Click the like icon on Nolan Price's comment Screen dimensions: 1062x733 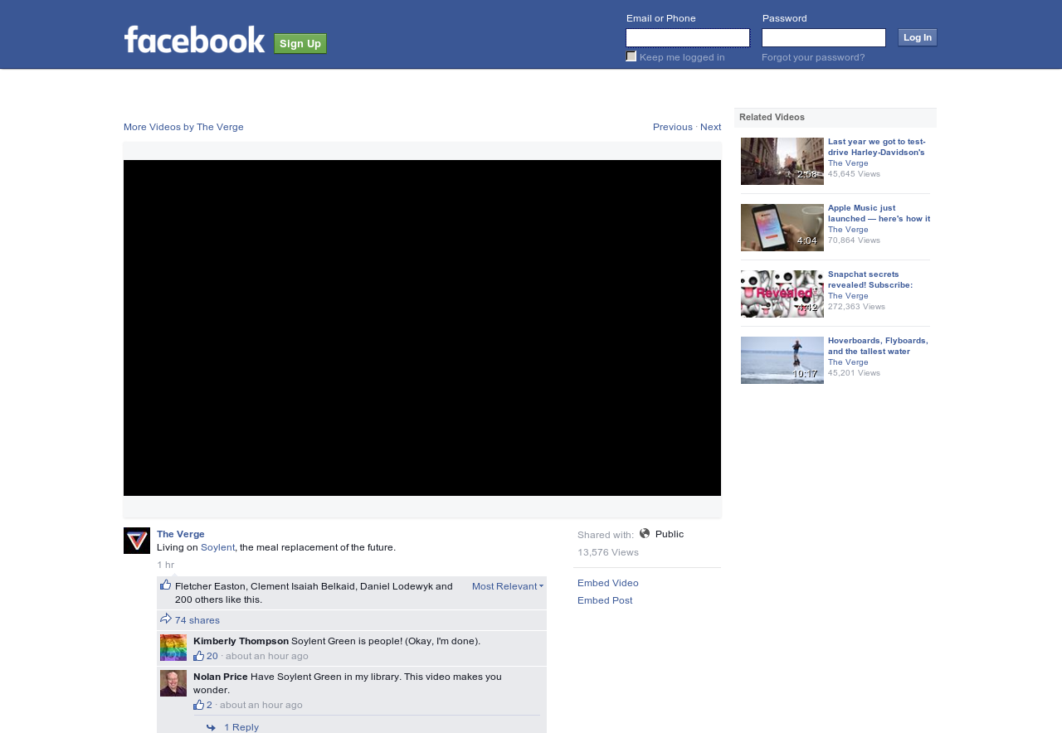pyautogui.click(x=199, y=705)
